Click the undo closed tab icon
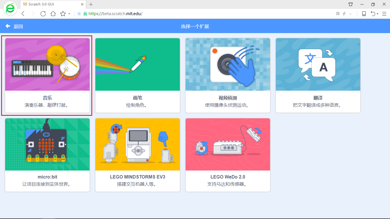Image resolution: width=390 pixels, height=219 pixels. pyautogui.click(x=373, y=14)
